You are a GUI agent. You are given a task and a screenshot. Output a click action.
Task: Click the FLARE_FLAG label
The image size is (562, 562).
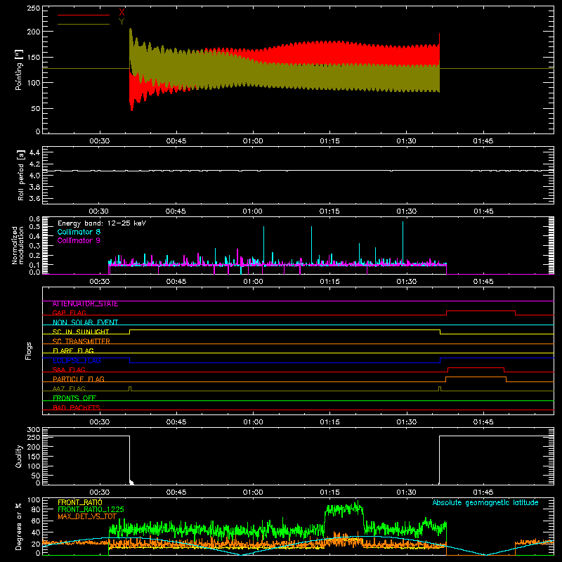coord(73,351)
